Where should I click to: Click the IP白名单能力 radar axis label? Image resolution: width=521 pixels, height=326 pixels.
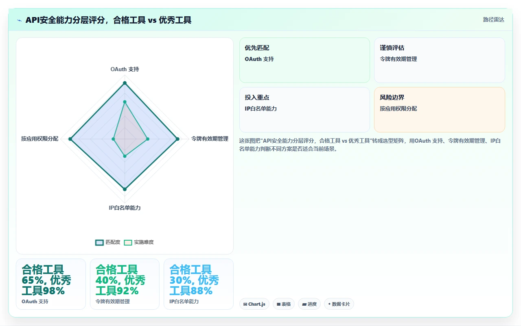[125, 208]
